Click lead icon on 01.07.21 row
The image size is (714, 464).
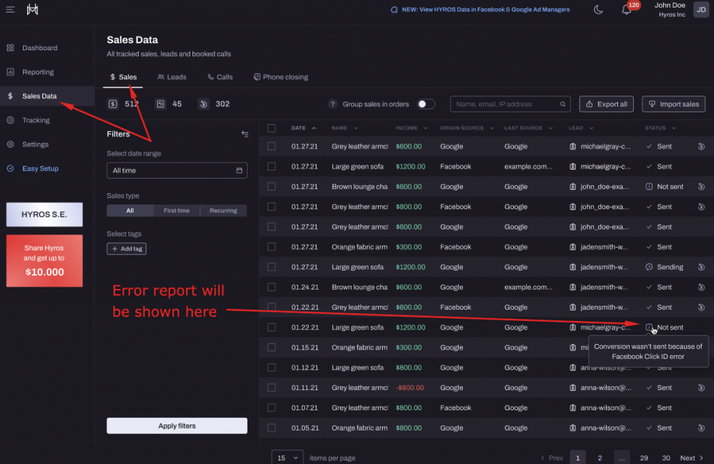pos(572,408)
